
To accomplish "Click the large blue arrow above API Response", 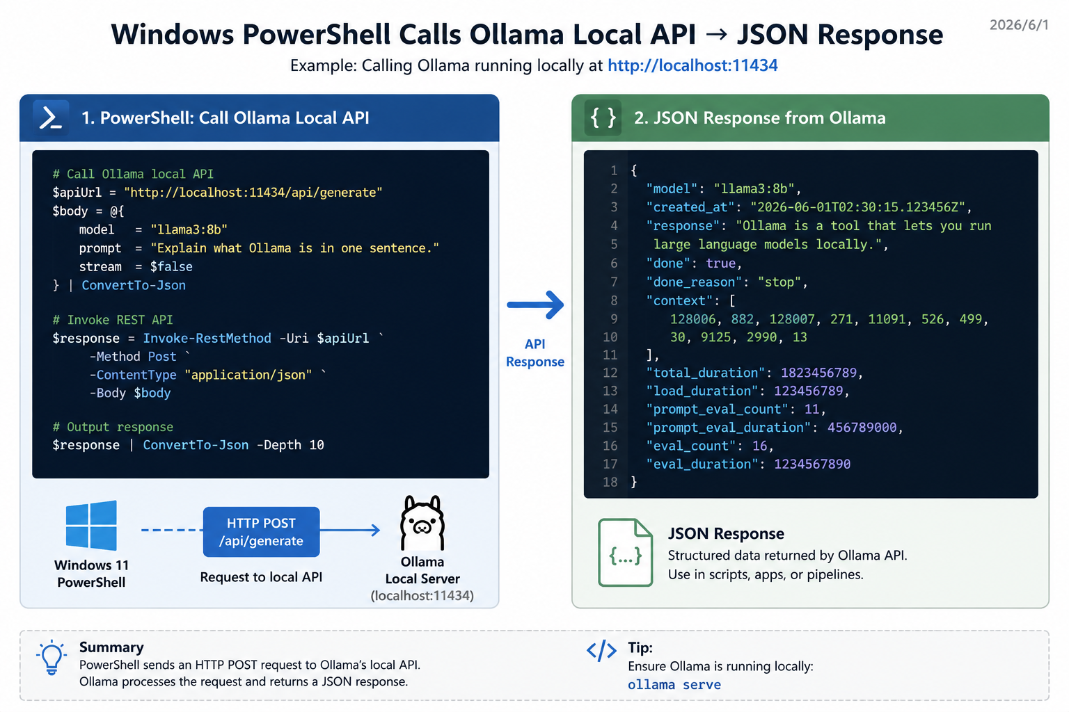I will click(x=535, y=305).
